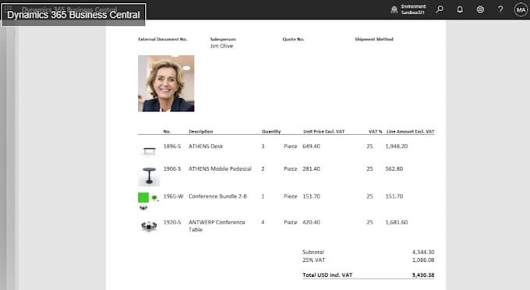Open the MA user account avatar
Viewport: 530px width, 290px height.
point(521,10)
